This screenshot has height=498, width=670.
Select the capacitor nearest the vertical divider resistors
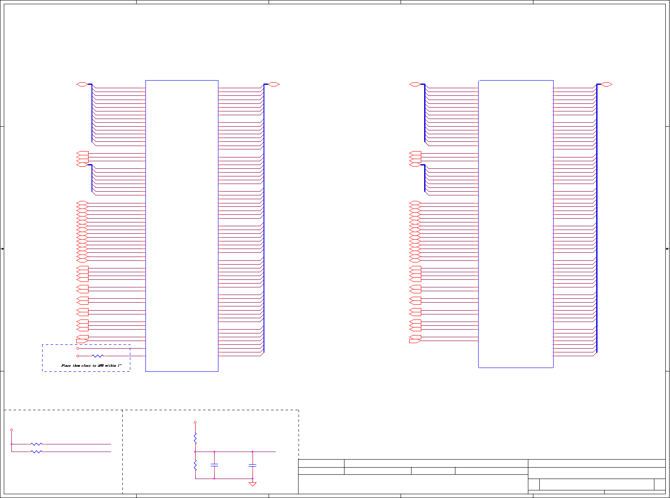[x=214, y=465]
